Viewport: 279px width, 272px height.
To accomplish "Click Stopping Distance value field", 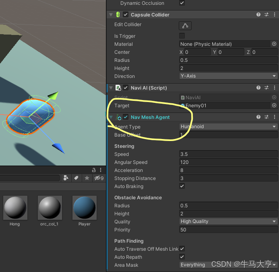I will 228,178.
